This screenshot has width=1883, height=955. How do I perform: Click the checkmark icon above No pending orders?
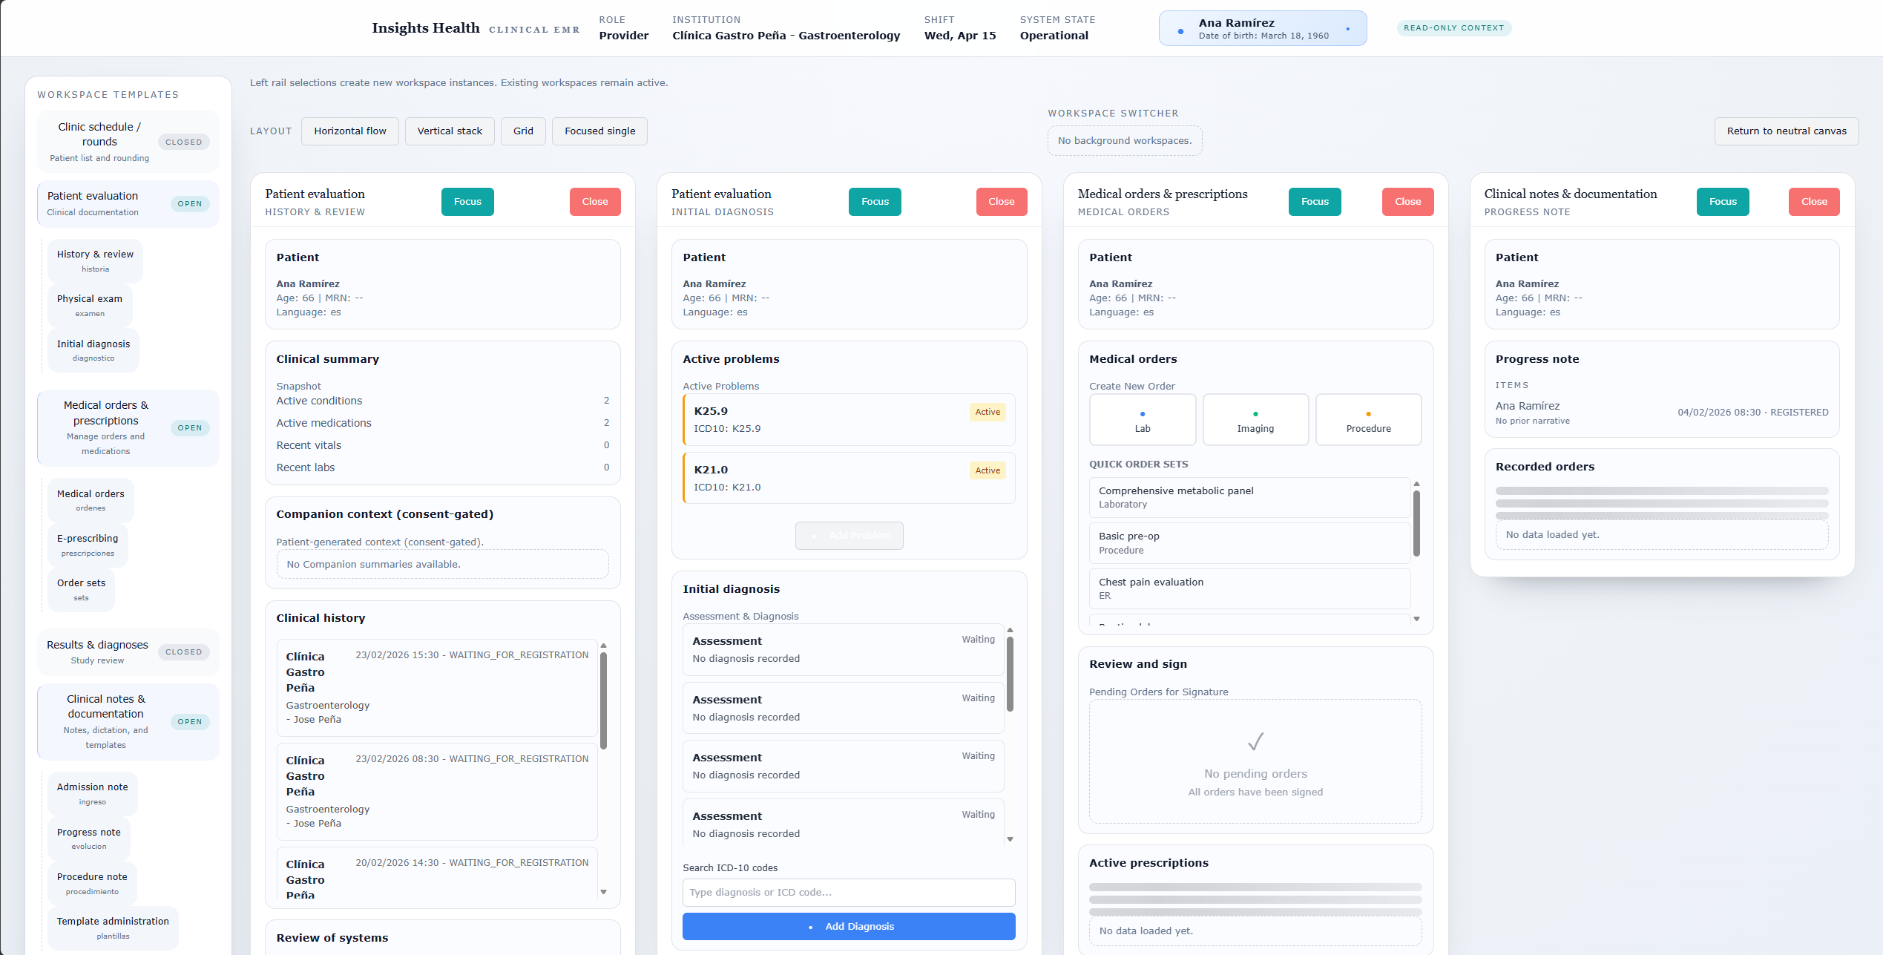(1255, 741)
